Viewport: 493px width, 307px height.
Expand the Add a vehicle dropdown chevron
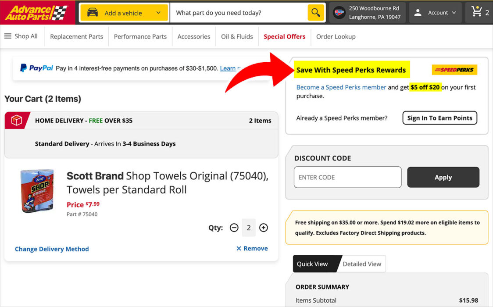point(158,13)
